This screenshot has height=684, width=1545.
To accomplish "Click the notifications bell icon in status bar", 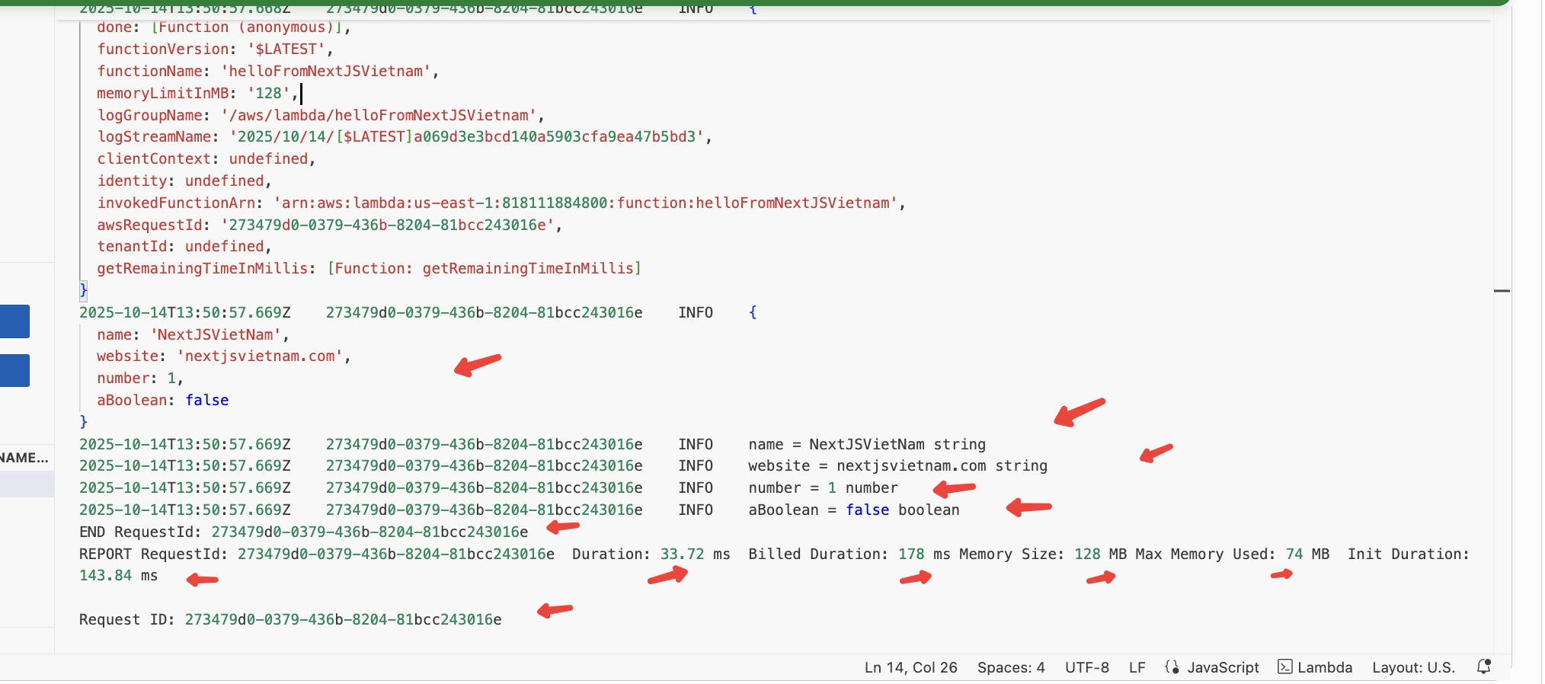I will point(1483,666).
